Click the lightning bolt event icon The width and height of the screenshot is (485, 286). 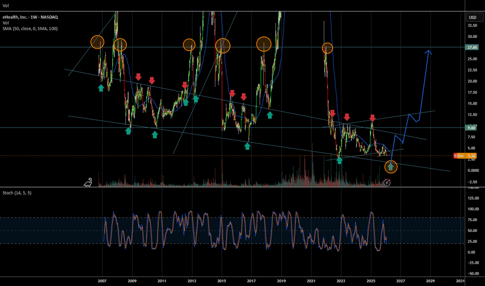[x=387, y=183]
